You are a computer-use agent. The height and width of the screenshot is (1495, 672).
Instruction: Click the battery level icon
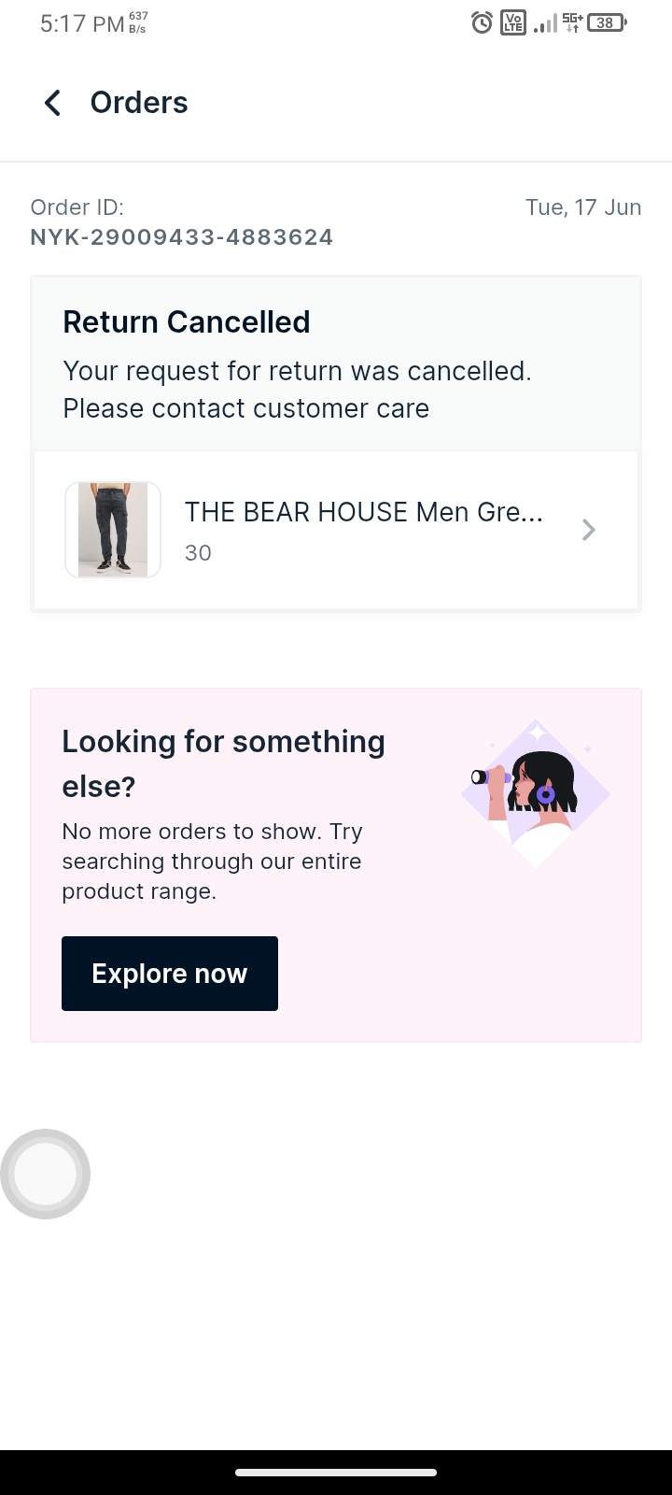click(607, 22)
